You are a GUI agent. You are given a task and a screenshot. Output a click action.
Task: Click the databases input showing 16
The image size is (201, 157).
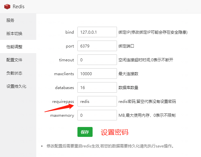97,88
